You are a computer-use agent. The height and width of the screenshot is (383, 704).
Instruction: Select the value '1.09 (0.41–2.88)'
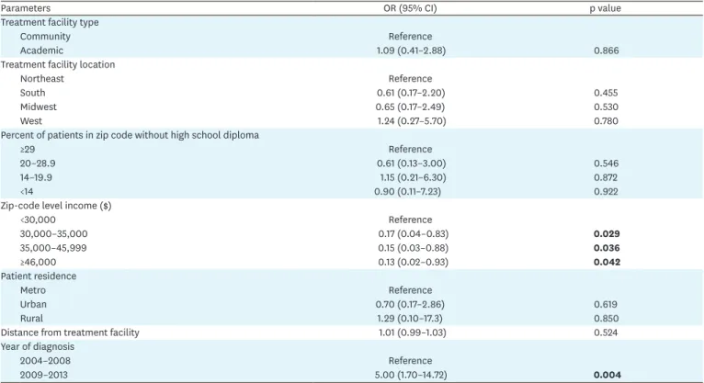411,51
